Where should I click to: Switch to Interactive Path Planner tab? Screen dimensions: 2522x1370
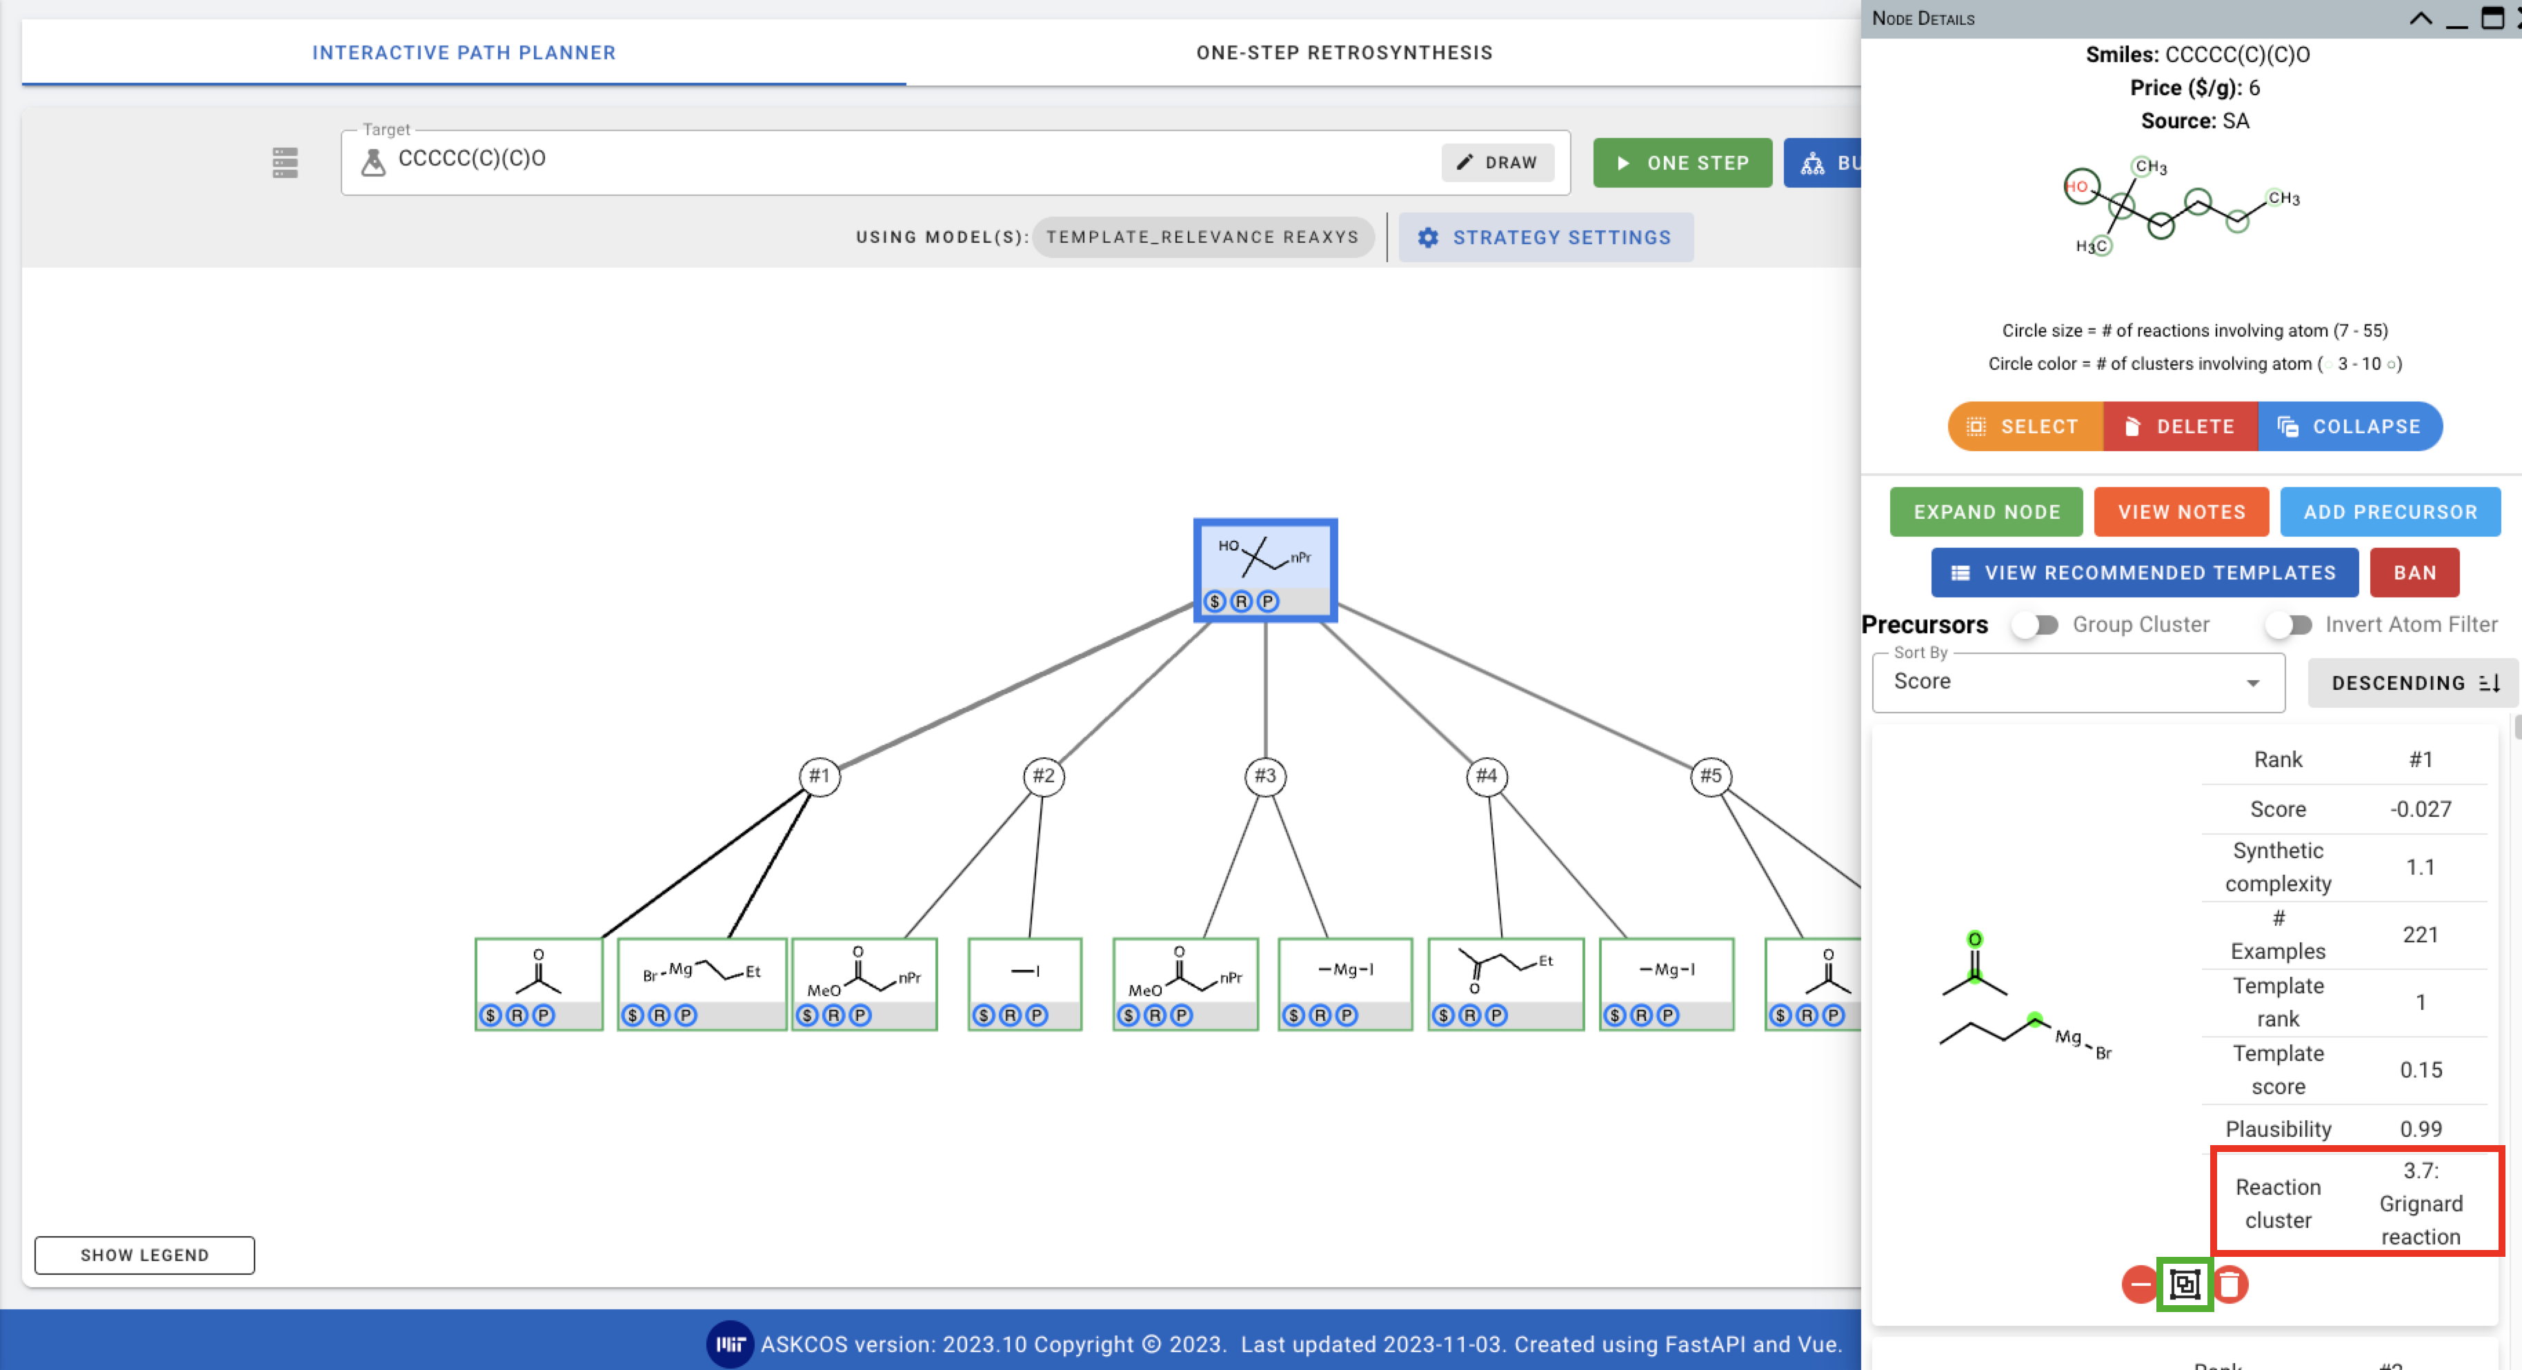[464, 53]
